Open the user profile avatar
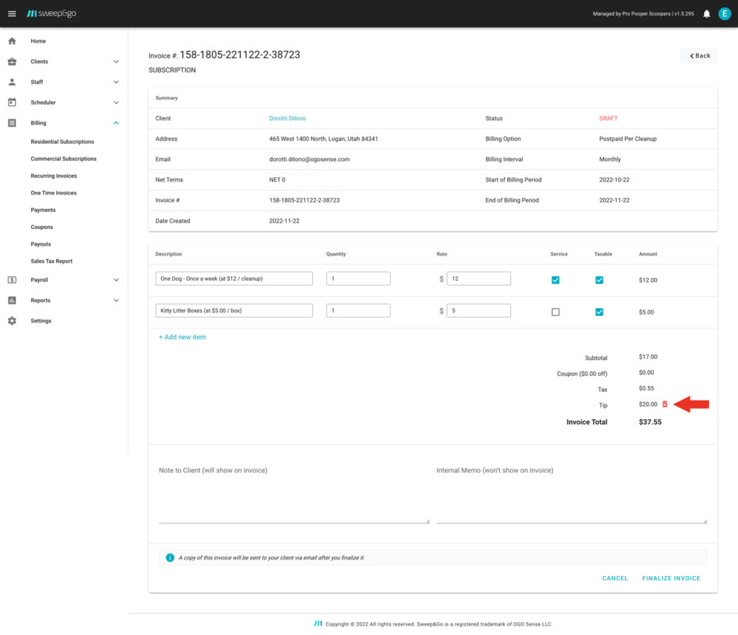This screenshot has width=738, height=635. [724, 14]
